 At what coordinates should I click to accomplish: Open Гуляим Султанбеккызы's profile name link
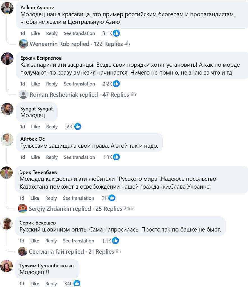[x=47, y=266]
